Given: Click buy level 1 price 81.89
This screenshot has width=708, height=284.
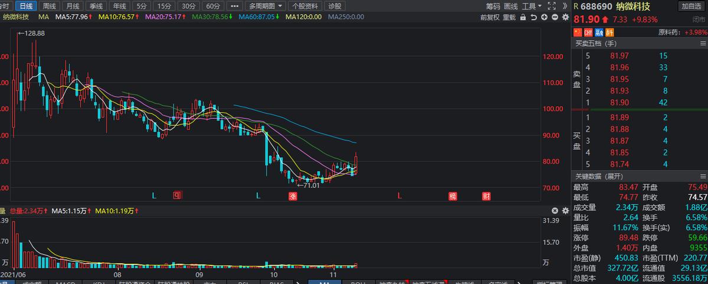Looking at the screenshot, I should click(x=619, y=117).
